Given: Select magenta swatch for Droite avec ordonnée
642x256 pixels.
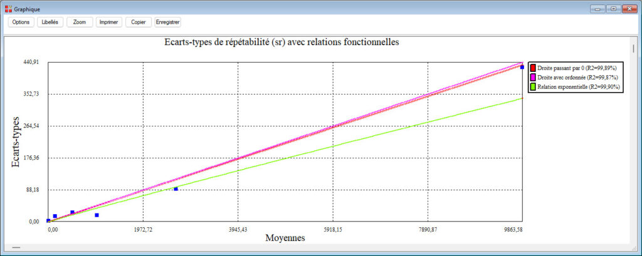Looking at the screenshot, I should (533, 77).
